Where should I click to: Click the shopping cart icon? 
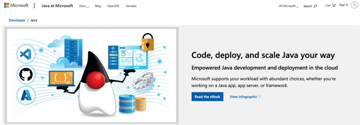click(334, 5)
